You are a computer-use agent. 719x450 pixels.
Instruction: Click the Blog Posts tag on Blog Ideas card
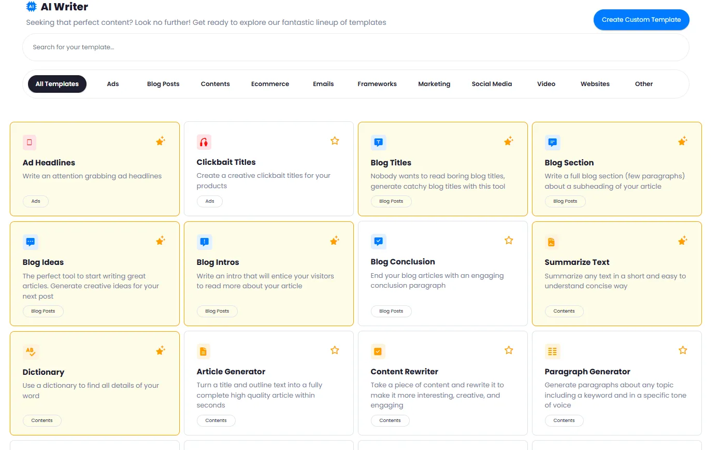[x=43, y=311]
